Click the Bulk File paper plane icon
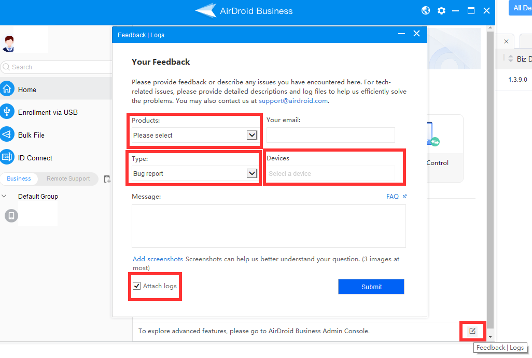This screenshot has width=532, height=358. pos(7,135)
